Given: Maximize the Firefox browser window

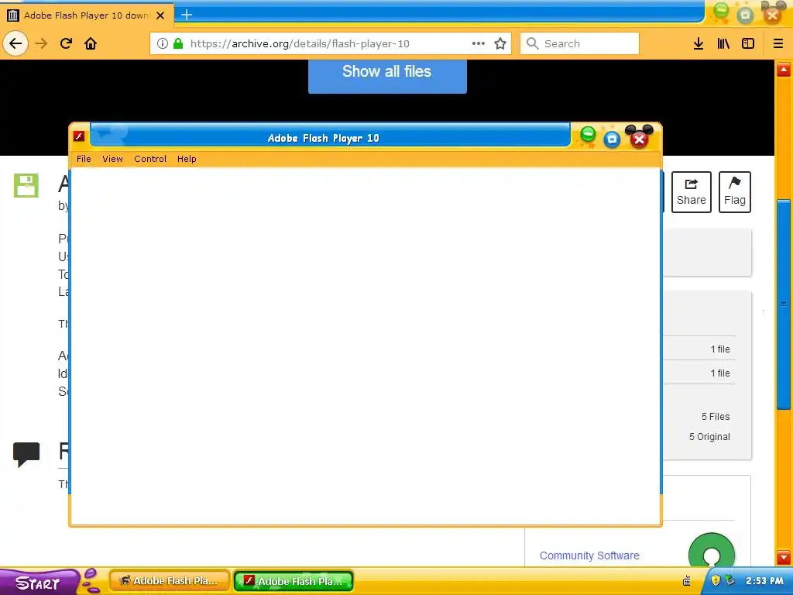Looking at the screenshot, I should (x=745, y=15).
